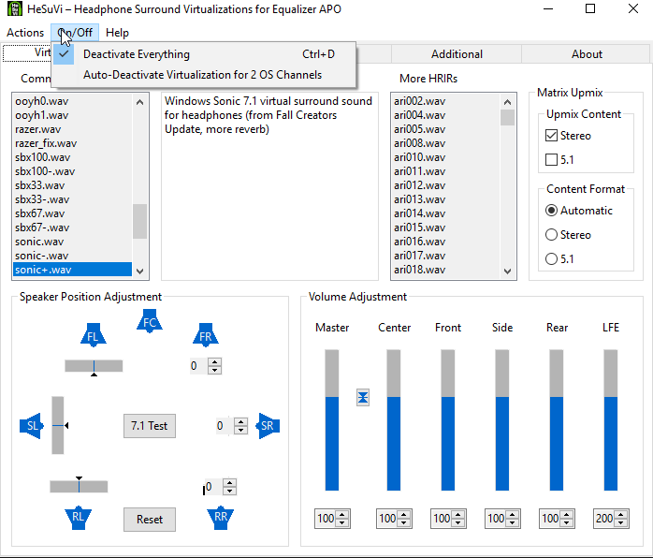Viewport: 653px width, 558px height.
Task: Click the Center volume slider track
Action: click(x=394, y=420)
